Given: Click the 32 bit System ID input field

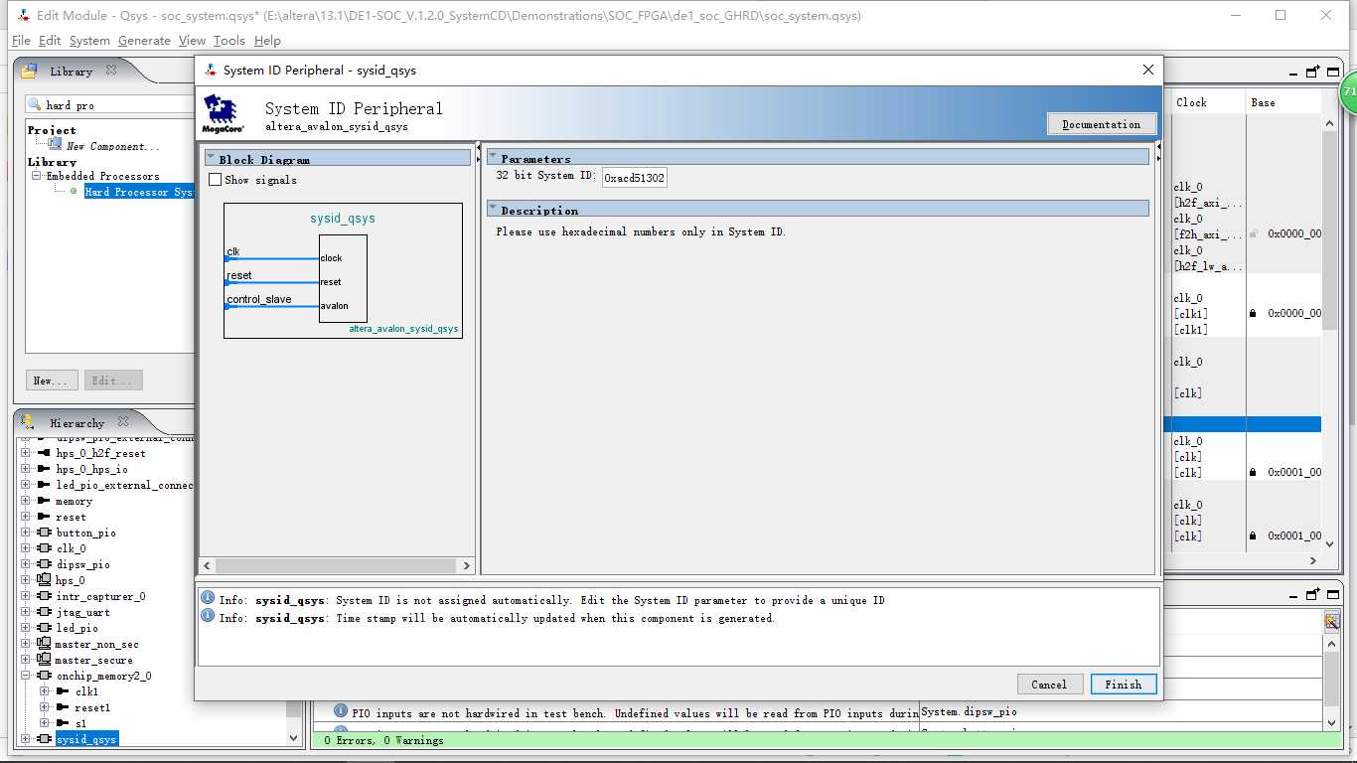Looking at the screenshot, I should (x=634, y=178).
